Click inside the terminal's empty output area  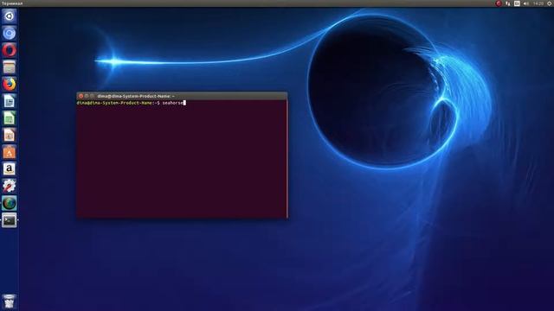182,162
